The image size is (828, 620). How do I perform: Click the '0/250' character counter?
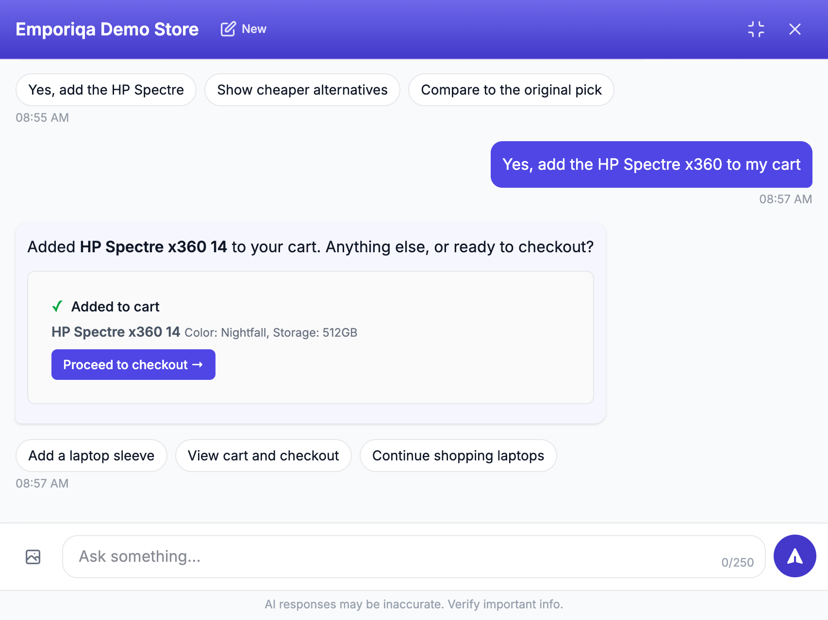point(737,562)
